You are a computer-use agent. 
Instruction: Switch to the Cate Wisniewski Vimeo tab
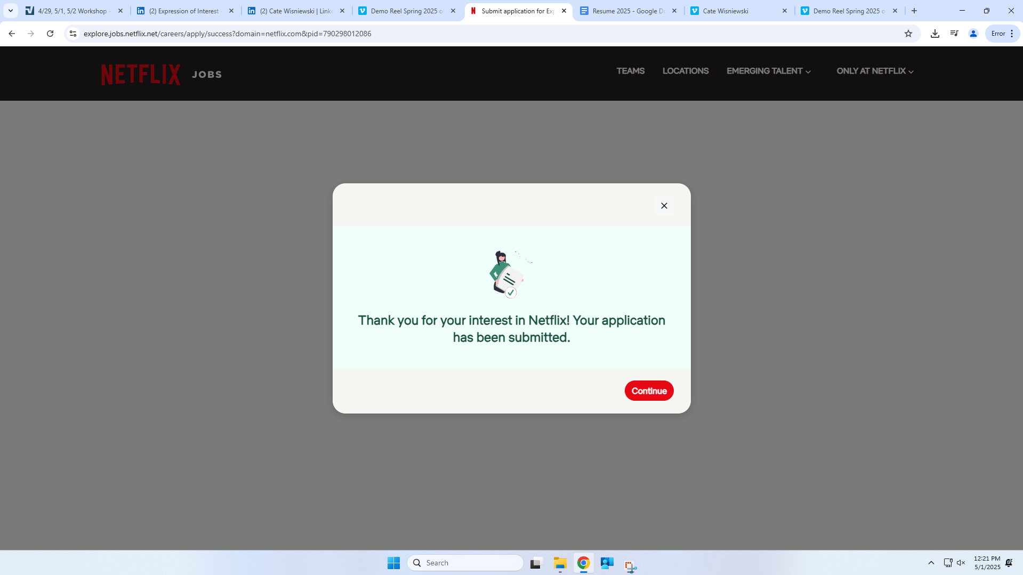click(x=738, y=11)
